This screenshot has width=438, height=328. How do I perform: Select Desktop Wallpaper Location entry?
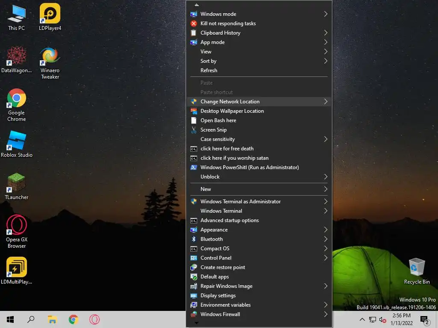click(x=259, y=111)
